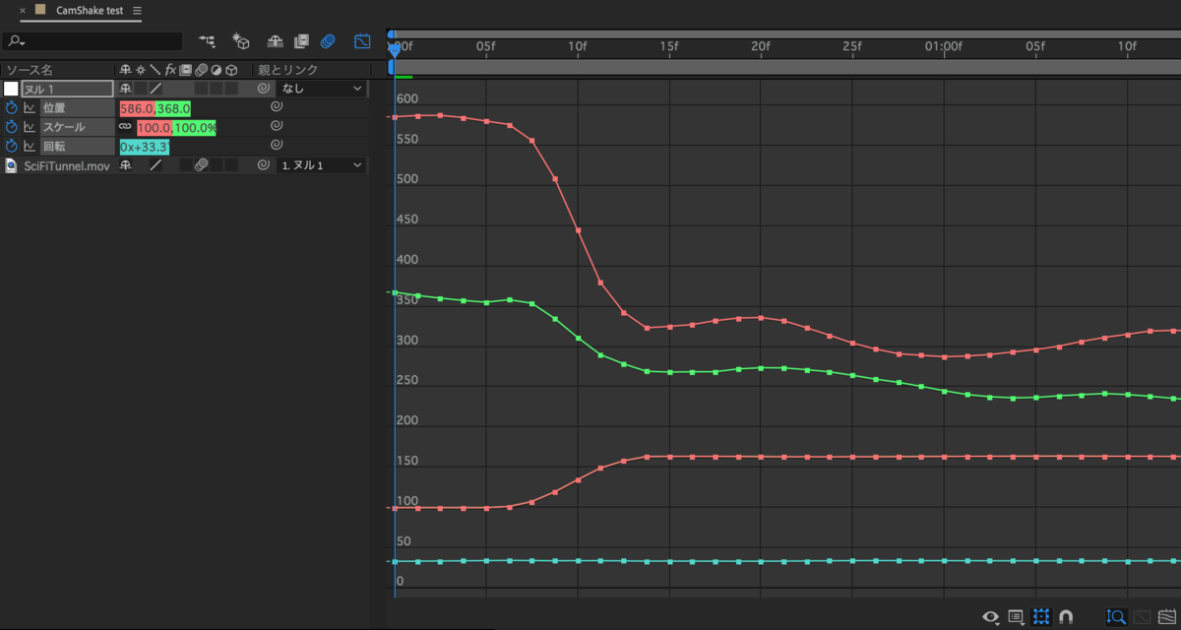The width and height of the screenshot is (1181, 630).
Task: Select the 回転 property name
Action: tap(55, 146)
